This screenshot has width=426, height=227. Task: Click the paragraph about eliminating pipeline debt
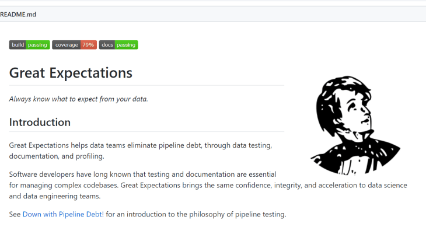tap(141, 151)
